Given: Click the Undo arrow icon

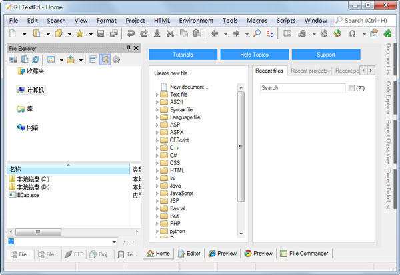Looking at the screenshot, I should click(131, 33).
